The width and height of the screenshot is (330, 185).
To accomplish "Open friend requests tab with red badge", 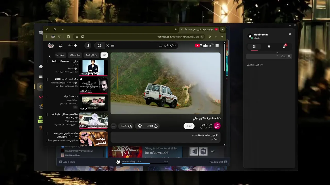I will point(284,47).
